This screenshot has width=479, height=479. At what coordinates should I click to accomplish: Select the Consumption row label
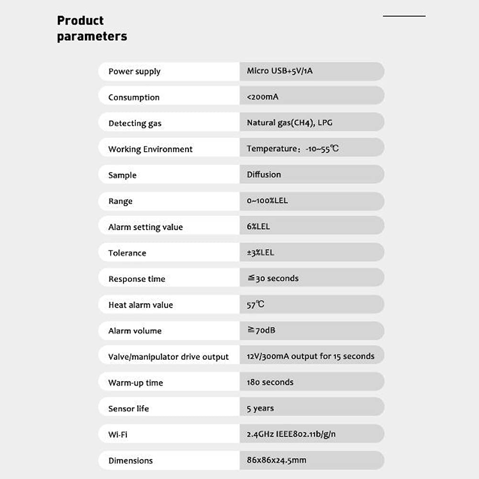pyautogui.click(x=134, y=97)
